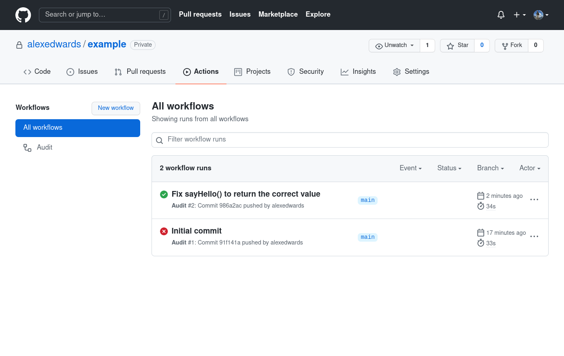
Task: Open options menu for the Initial commit run
Action: (534, 236)
